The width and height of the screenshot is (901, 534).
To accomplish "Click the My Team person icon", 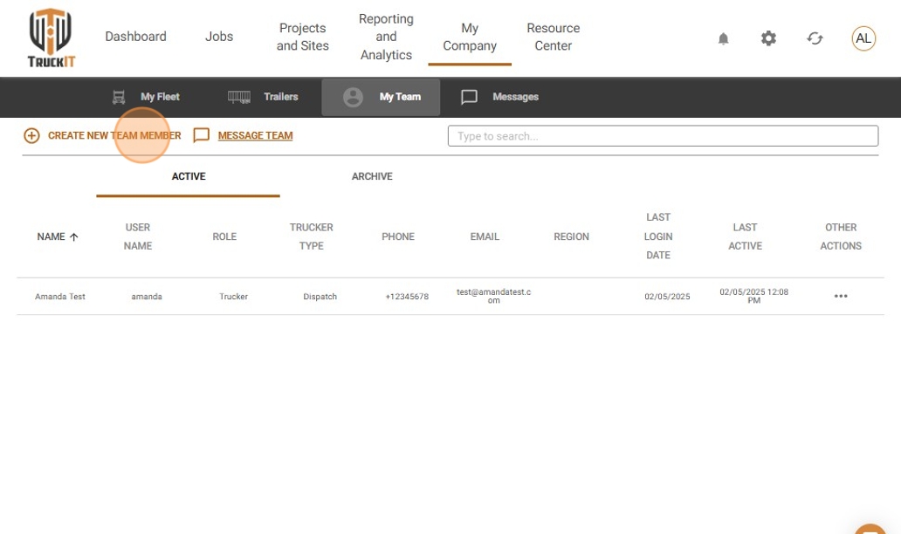I will point(353,97).
